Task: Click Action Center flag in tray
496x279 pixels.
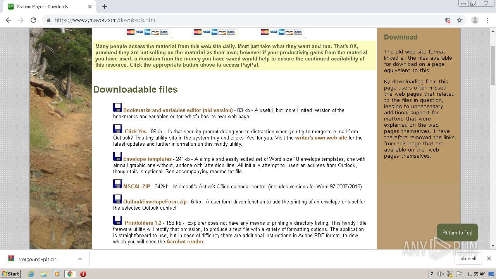Action: click(x=460, y=274)
